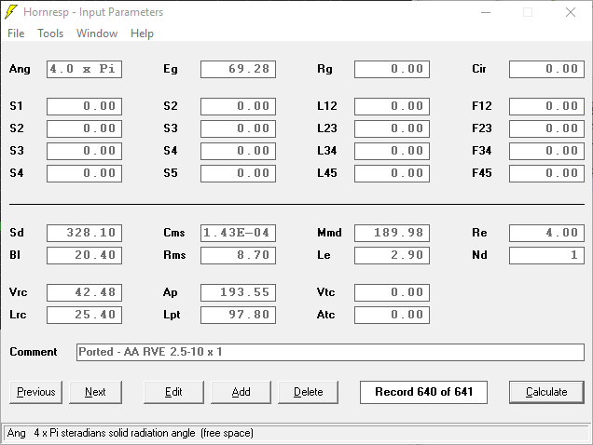Click the Rg input field

393,69
